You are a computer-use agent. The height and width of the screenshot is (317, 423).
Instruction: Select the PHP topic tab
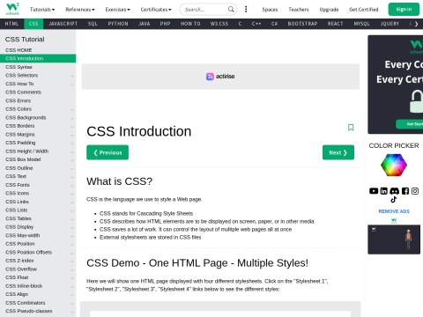[x=165, y=24]
